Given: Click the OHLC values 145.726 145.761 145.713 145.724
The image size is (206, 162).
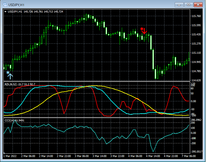Looking at the screenshot, I should tap(43, 12).
